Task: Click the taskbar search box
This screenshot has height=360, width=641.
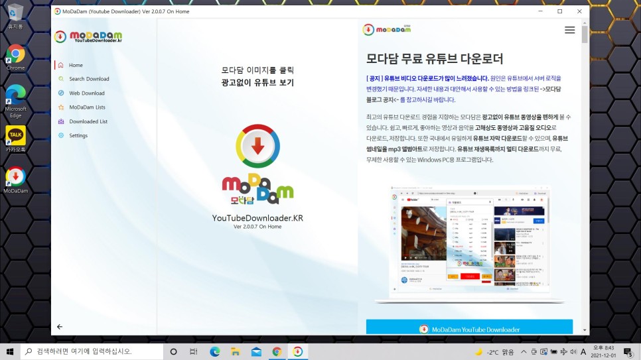Action: coord(92,351)
